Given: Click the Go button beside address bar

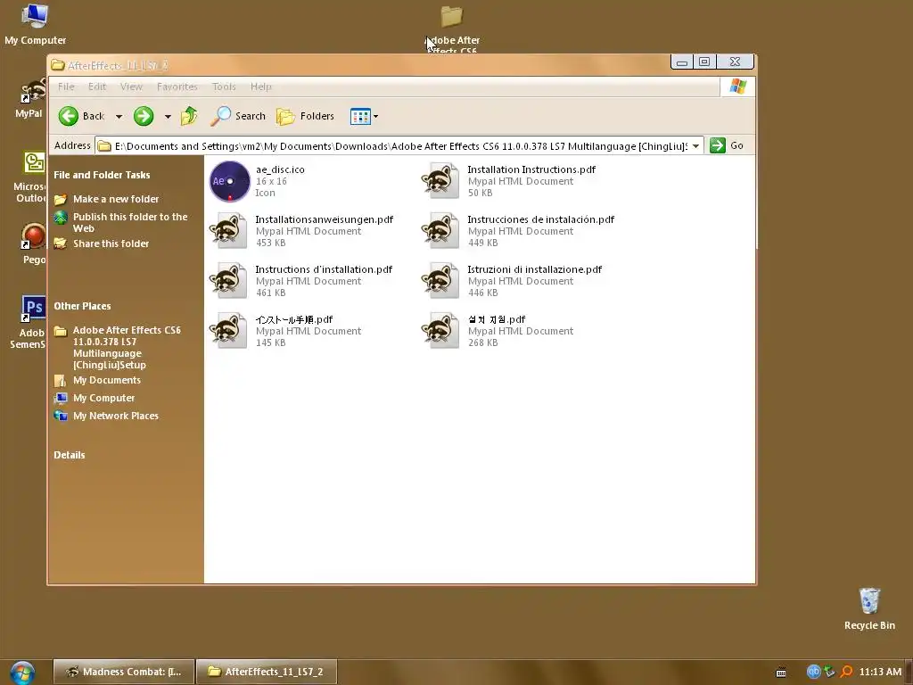Looking at the screenshot, I should pyautogui.click(x=727, y=145).
